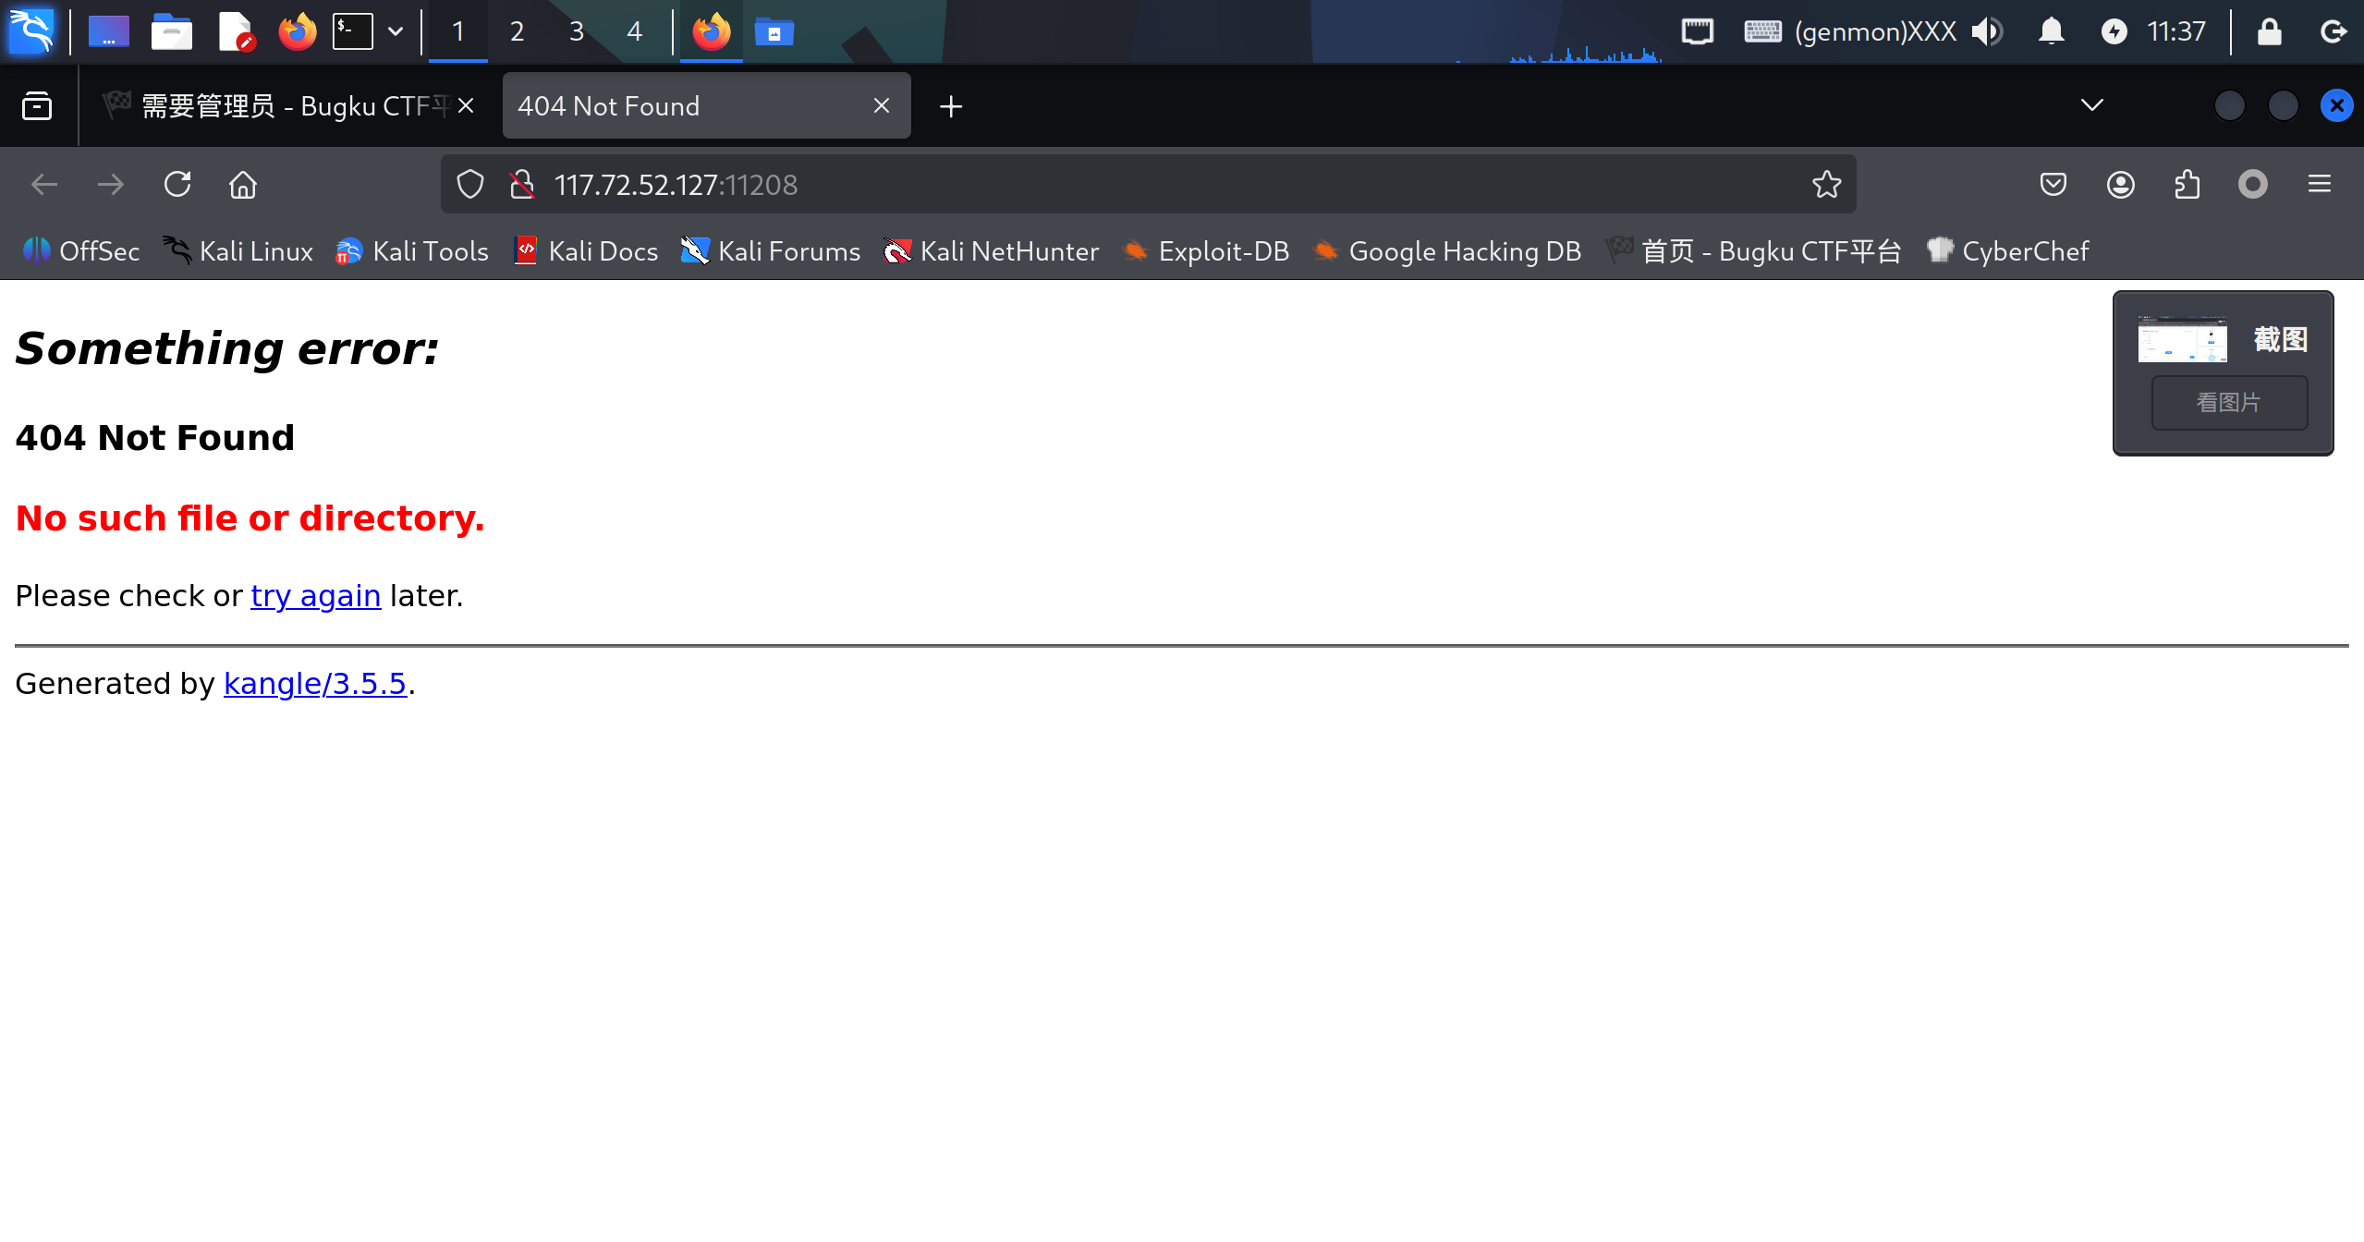Open the tracking protection shield panel
Screen dimensions: 2364x1242
pos(470,185)
